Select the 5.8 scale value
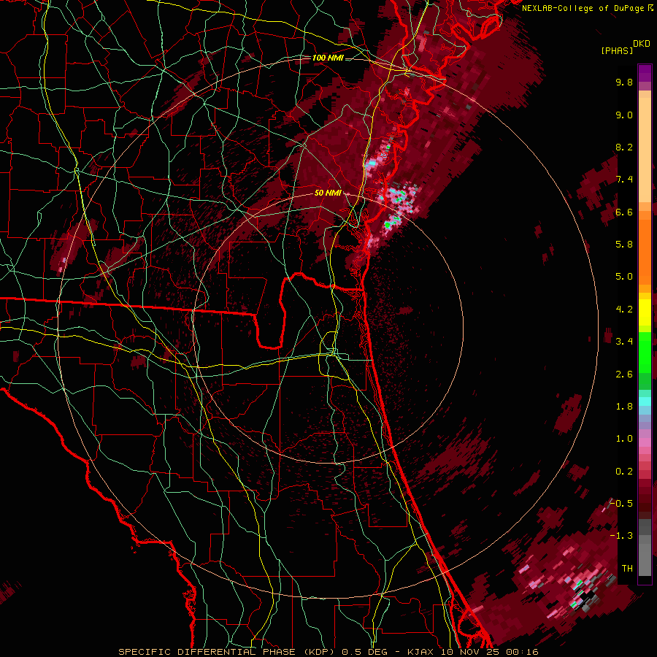This screenshot has width=657, height=657. point(624,245)
